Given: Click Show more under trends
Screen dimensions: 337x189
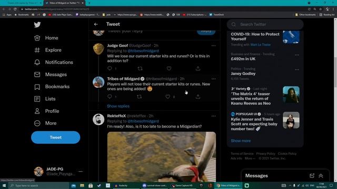Looking at the screenshot, I should pos(241,141).
